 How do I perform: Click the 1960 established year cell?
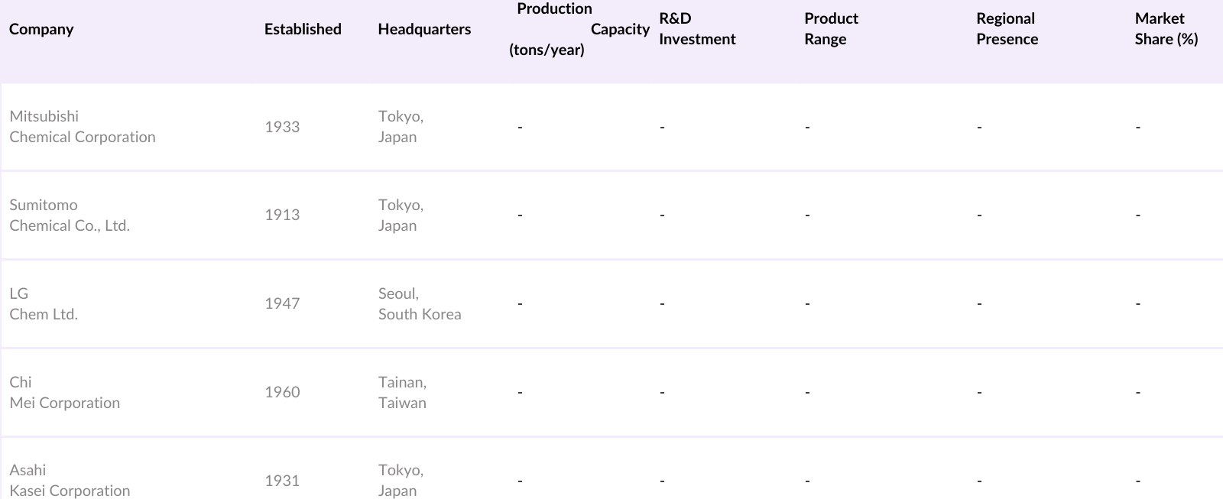click(282, 393)
